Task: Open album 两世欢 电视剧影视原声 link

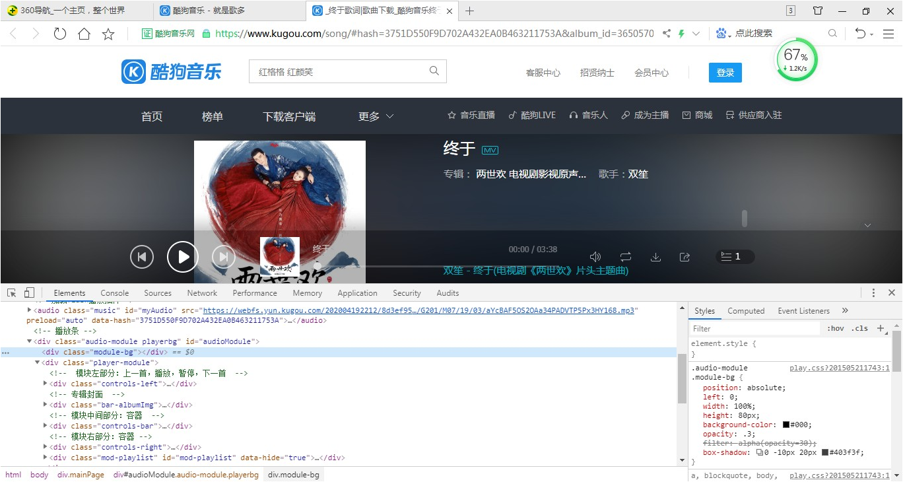Action: pyautogui.click(x=531, y=174)
